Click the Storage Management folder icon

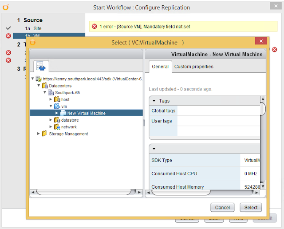(44, 134)
